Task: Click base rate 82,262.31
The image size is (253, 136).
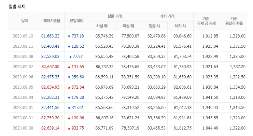Action: (50, 97)
